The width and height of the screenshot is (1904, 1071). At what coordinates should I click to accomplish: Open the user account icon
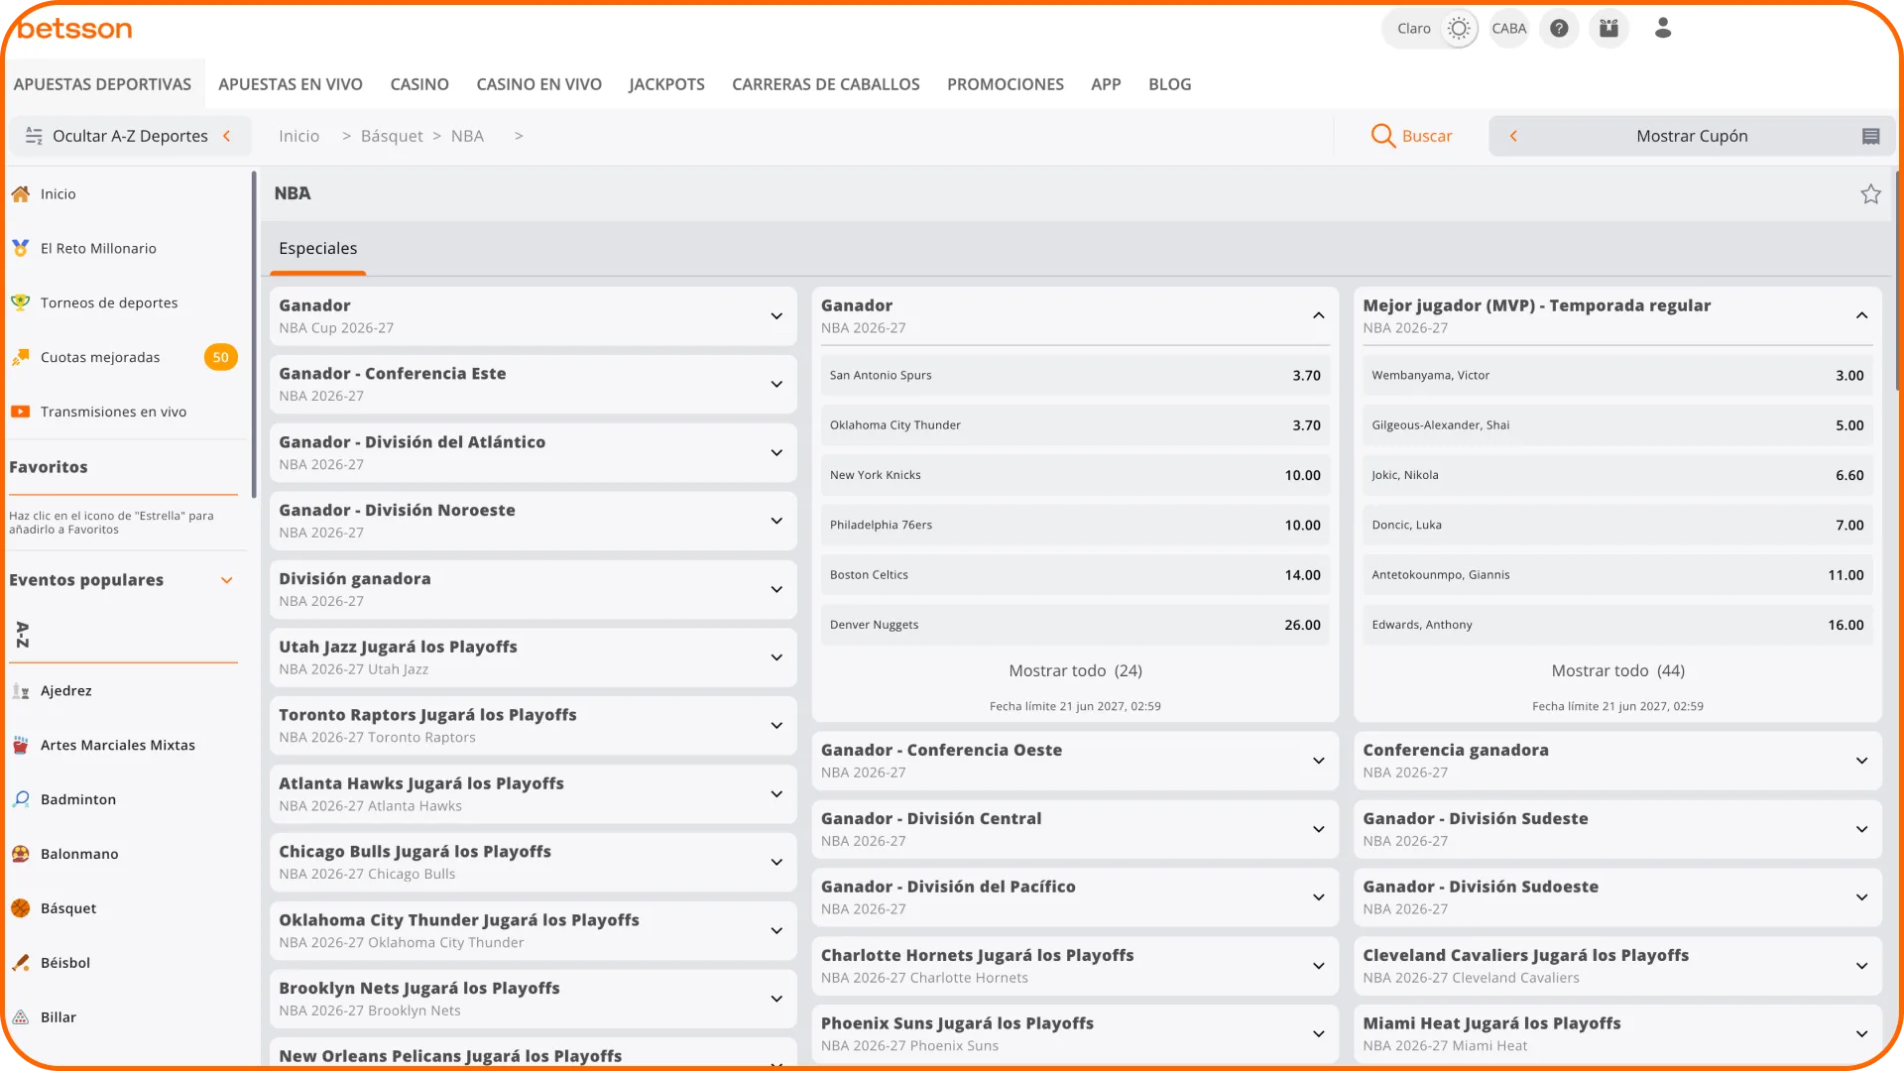(1663, 29)
